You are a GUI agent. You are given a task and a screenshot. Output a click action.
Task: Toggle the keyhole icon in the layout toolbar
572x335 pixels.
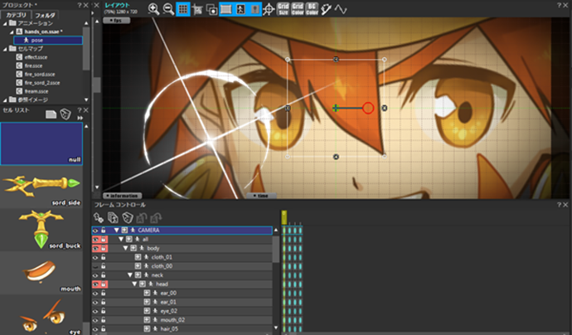click(x=254, y=9)
